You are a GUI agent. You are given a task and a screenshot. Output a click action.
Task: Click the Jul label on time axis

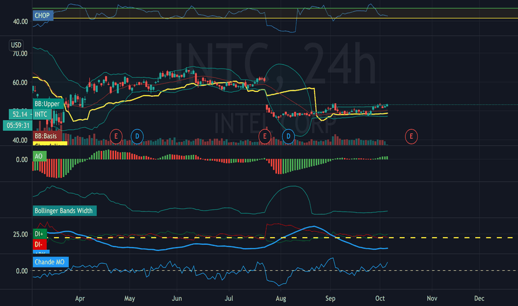pos(228,298)
